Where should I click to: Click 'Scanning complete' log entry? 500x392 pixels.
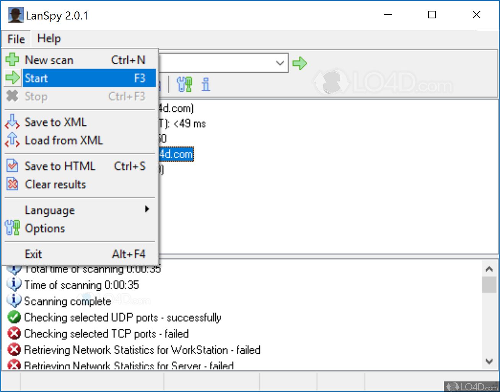67,301
